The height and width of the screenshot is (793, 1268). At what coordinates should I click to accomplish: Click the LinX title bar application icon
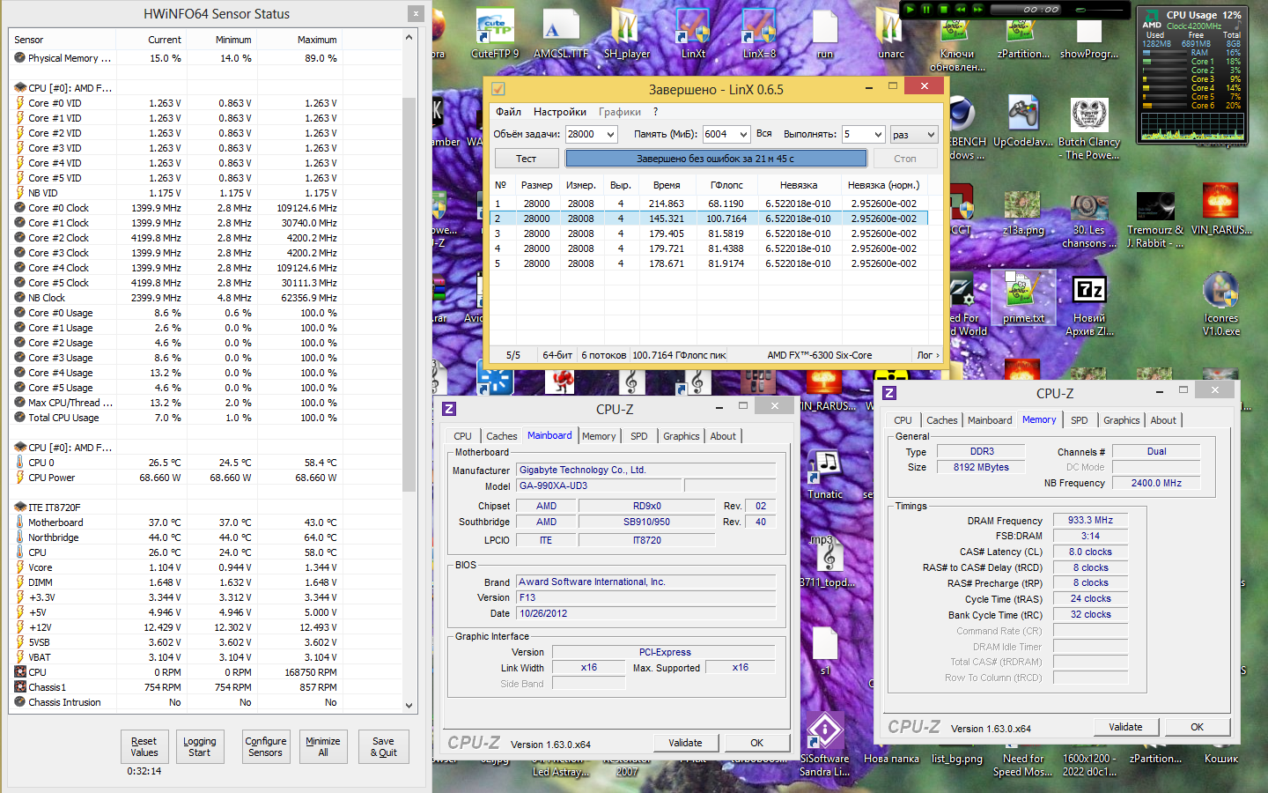[x=498, y=89]
